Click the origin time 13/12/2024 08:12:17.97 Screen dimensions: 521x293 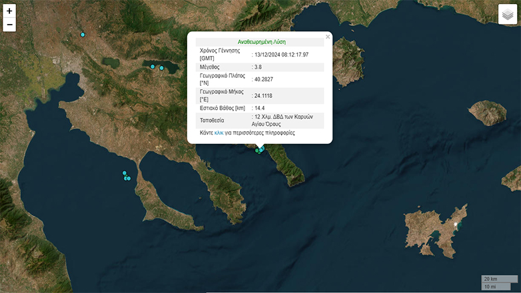(281, 55)
